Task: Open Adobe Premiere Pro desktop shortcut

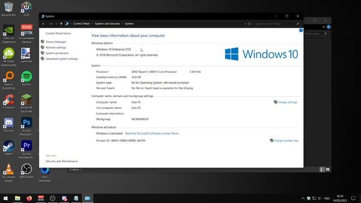Action: (27, 149)
